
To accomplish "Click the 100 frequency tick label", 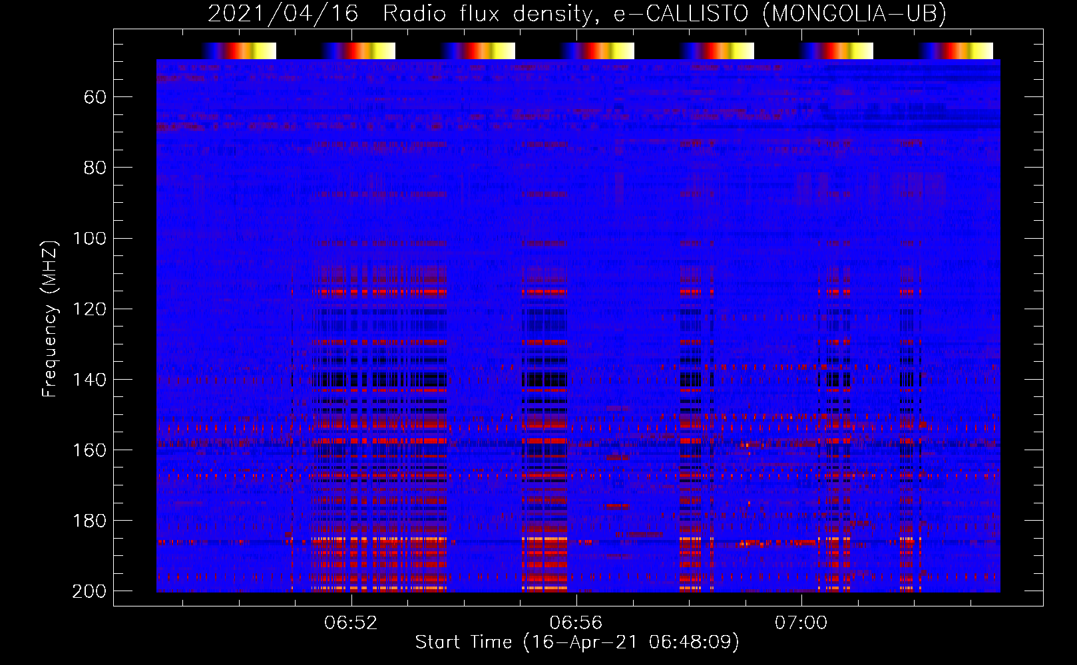I will click(x=89, y=239).
